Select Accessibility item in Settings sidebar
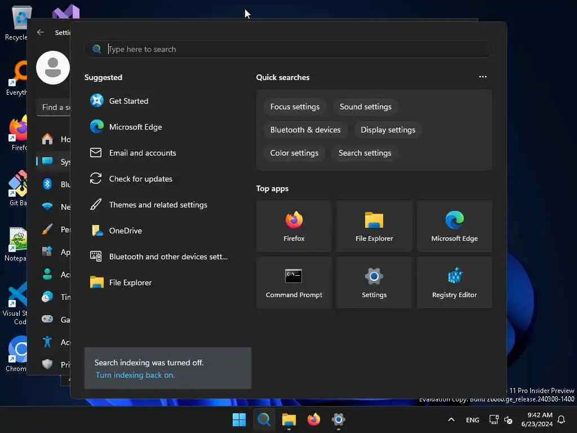The height and width of the screenshot is (433, 577). pos(54,342)
